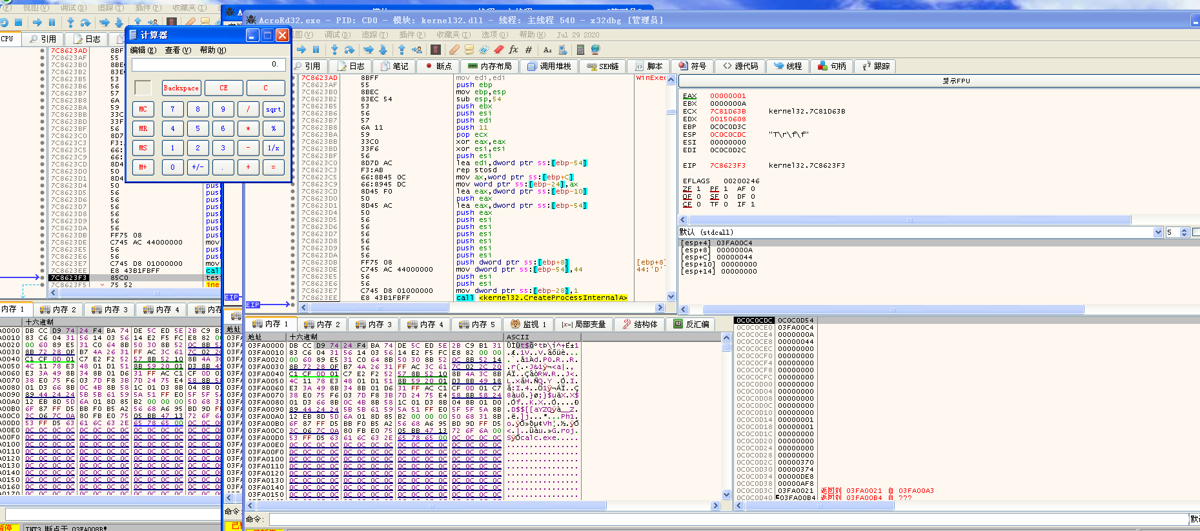This screenshot has height=531, width=1200.
Task: Open the 选项(O) menu in x32dbg
Action: click(x=494, y=35)
